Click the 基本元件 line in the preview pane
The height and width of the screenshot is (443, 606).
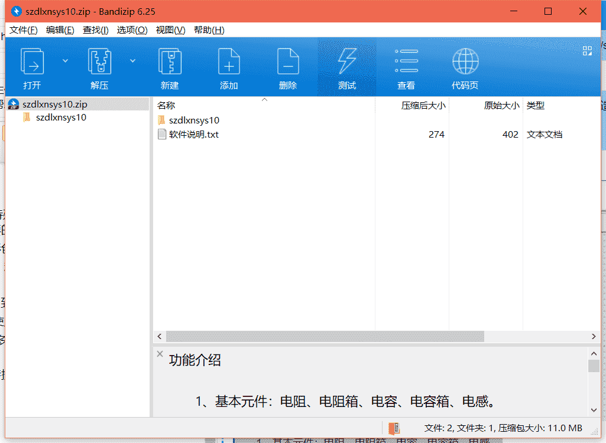(x=346, y=402)
